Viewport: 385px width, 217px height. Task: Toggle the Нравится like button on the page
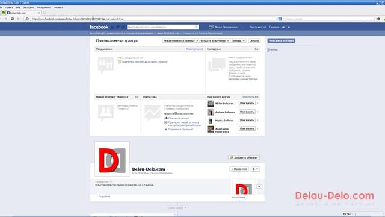point(239,169)
